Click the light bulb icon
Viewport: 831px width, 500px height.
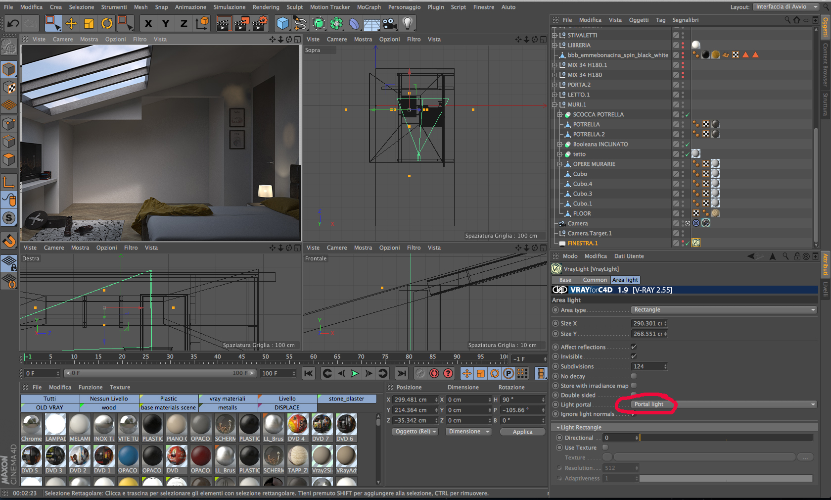408,23
